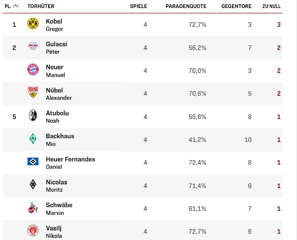Sort table by GEGENTORE column
This screenshot has height=240, width=297.
click(236, 6)
